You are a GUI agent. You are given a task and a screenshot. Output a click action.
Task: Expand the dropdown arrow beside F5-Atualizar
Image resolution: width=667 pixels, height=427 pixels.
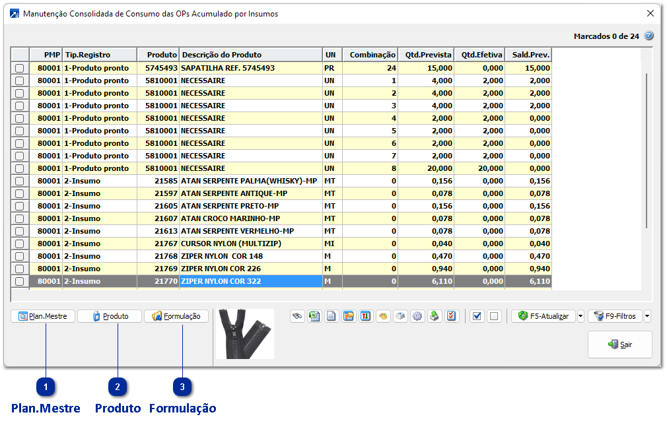pos(580,316)
